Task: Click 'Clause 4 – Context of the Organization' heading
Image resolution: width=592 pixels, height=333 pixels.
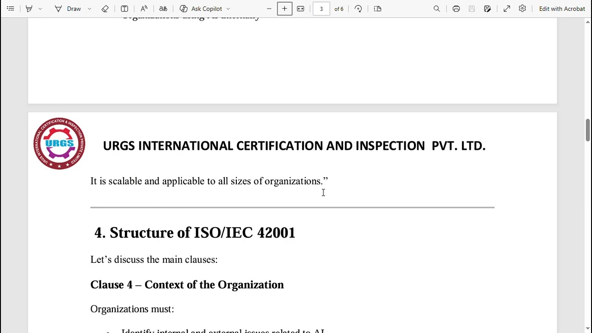Action: click(x=187, y=284)
